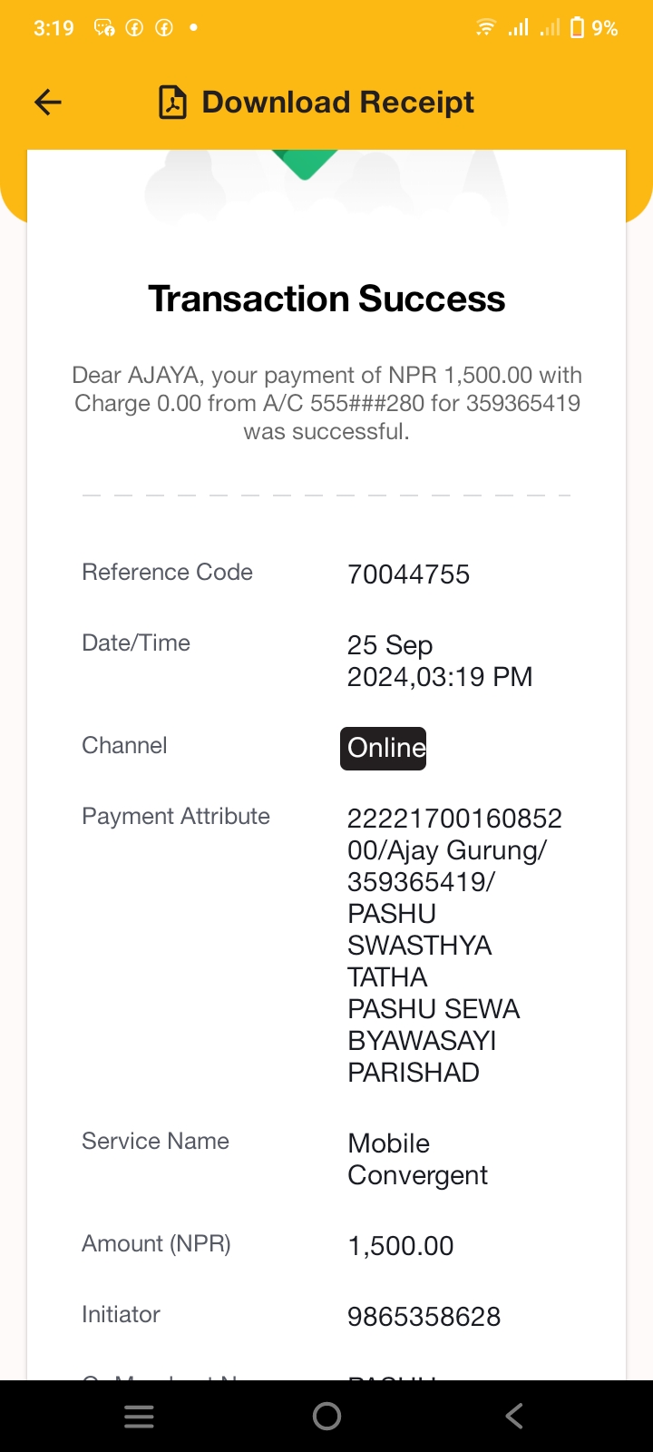The height and width of the screenshot is (1452, 653).
Task: Tap the first Facebook notification icon
Action: click(134, 28)
